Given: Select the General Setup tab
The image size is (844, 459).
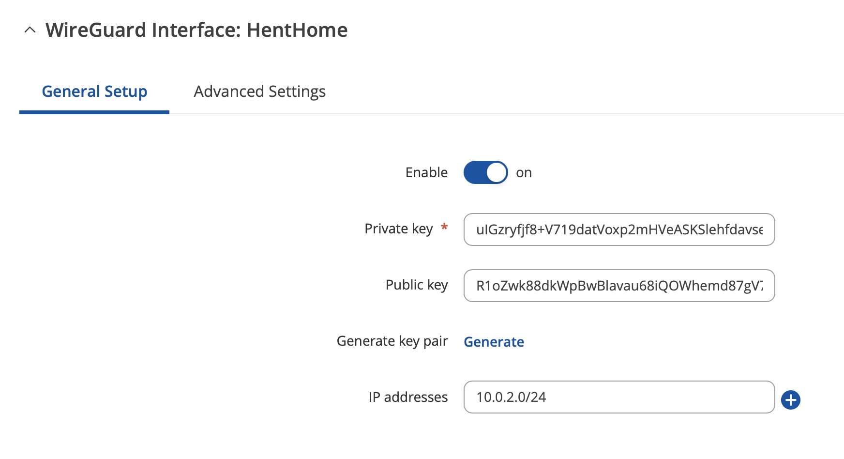Looking at the screenshot, I should tap(94, 92).
